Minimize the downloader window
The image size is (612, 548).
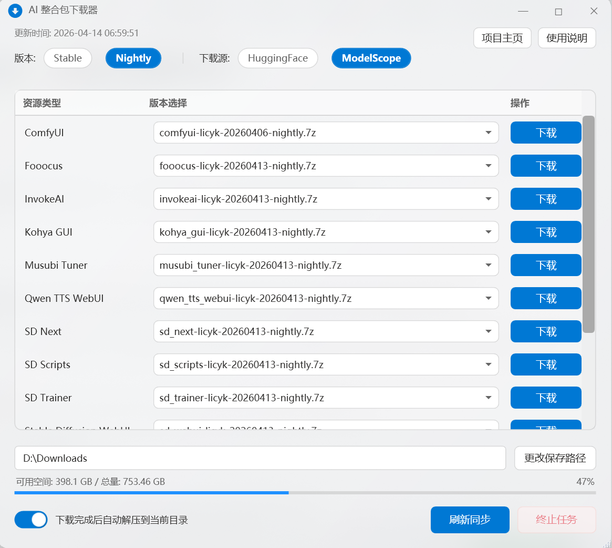(523, 12)
